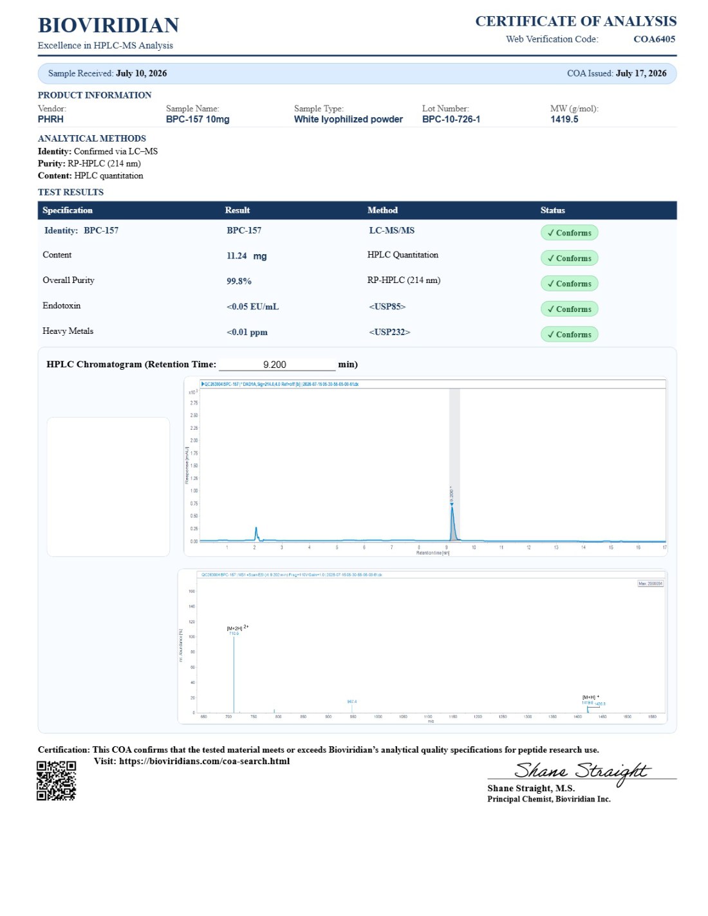Click the ANALYTICAL METHODS section heading

coord(92,138)
